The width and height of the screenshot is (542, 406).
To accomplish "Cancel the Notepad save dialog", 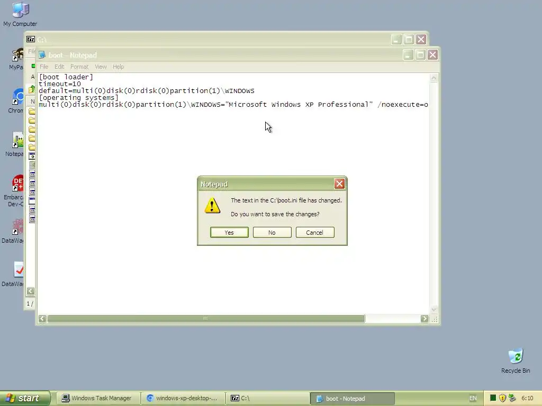I will pyautogui.click(x=315, y=233).
